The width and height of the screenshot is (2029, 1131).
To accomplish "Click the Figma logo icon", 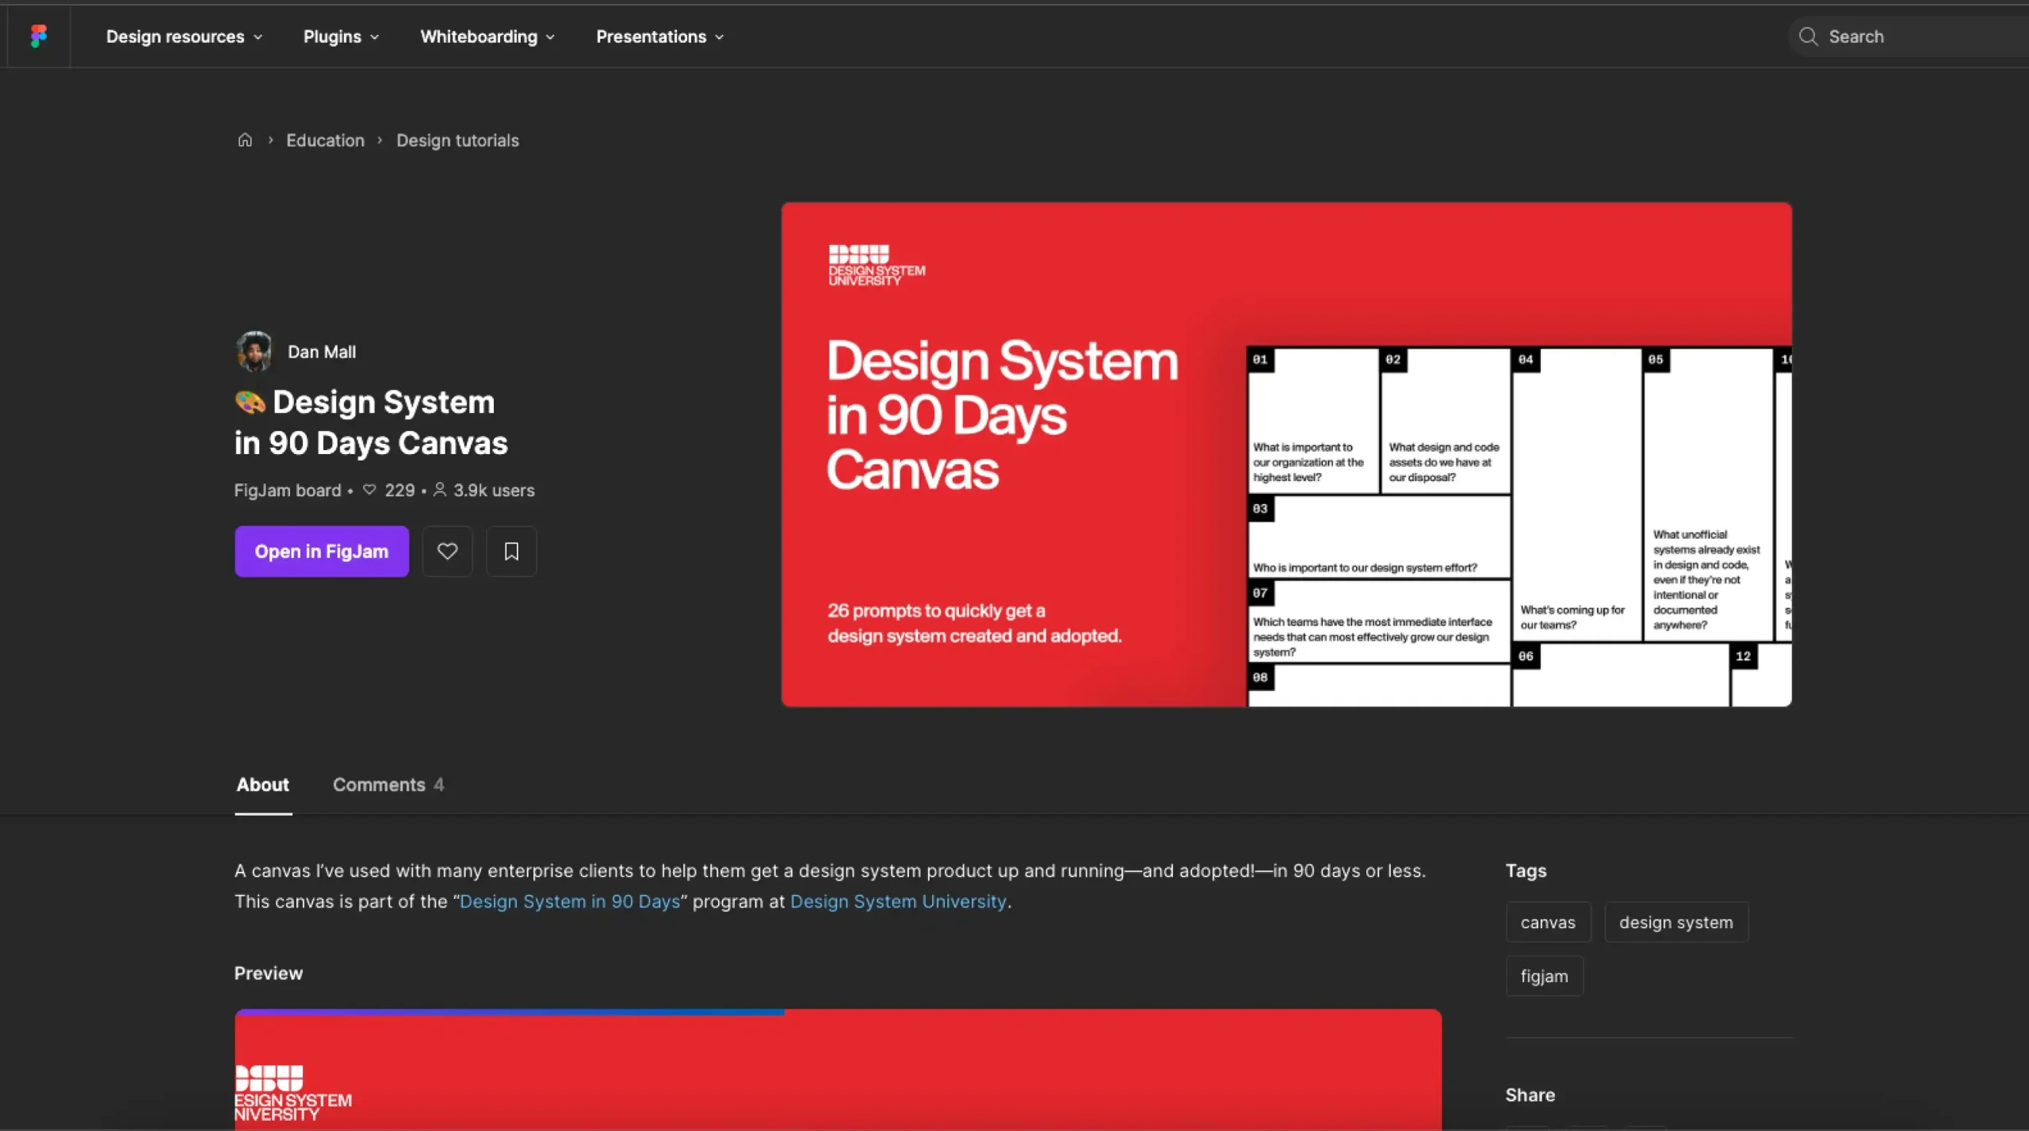I will click(38, 36).
